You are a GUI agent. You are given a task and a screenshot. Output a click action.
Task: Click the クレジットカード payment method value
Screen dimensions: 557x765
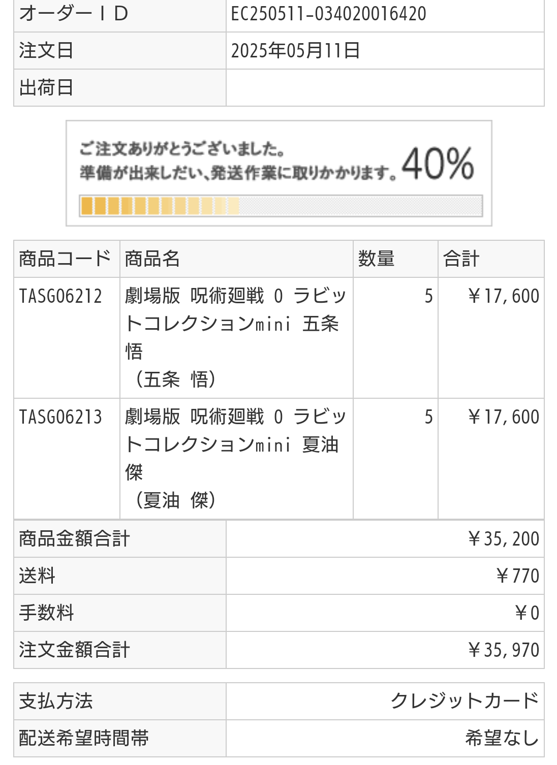click(465, 701)
